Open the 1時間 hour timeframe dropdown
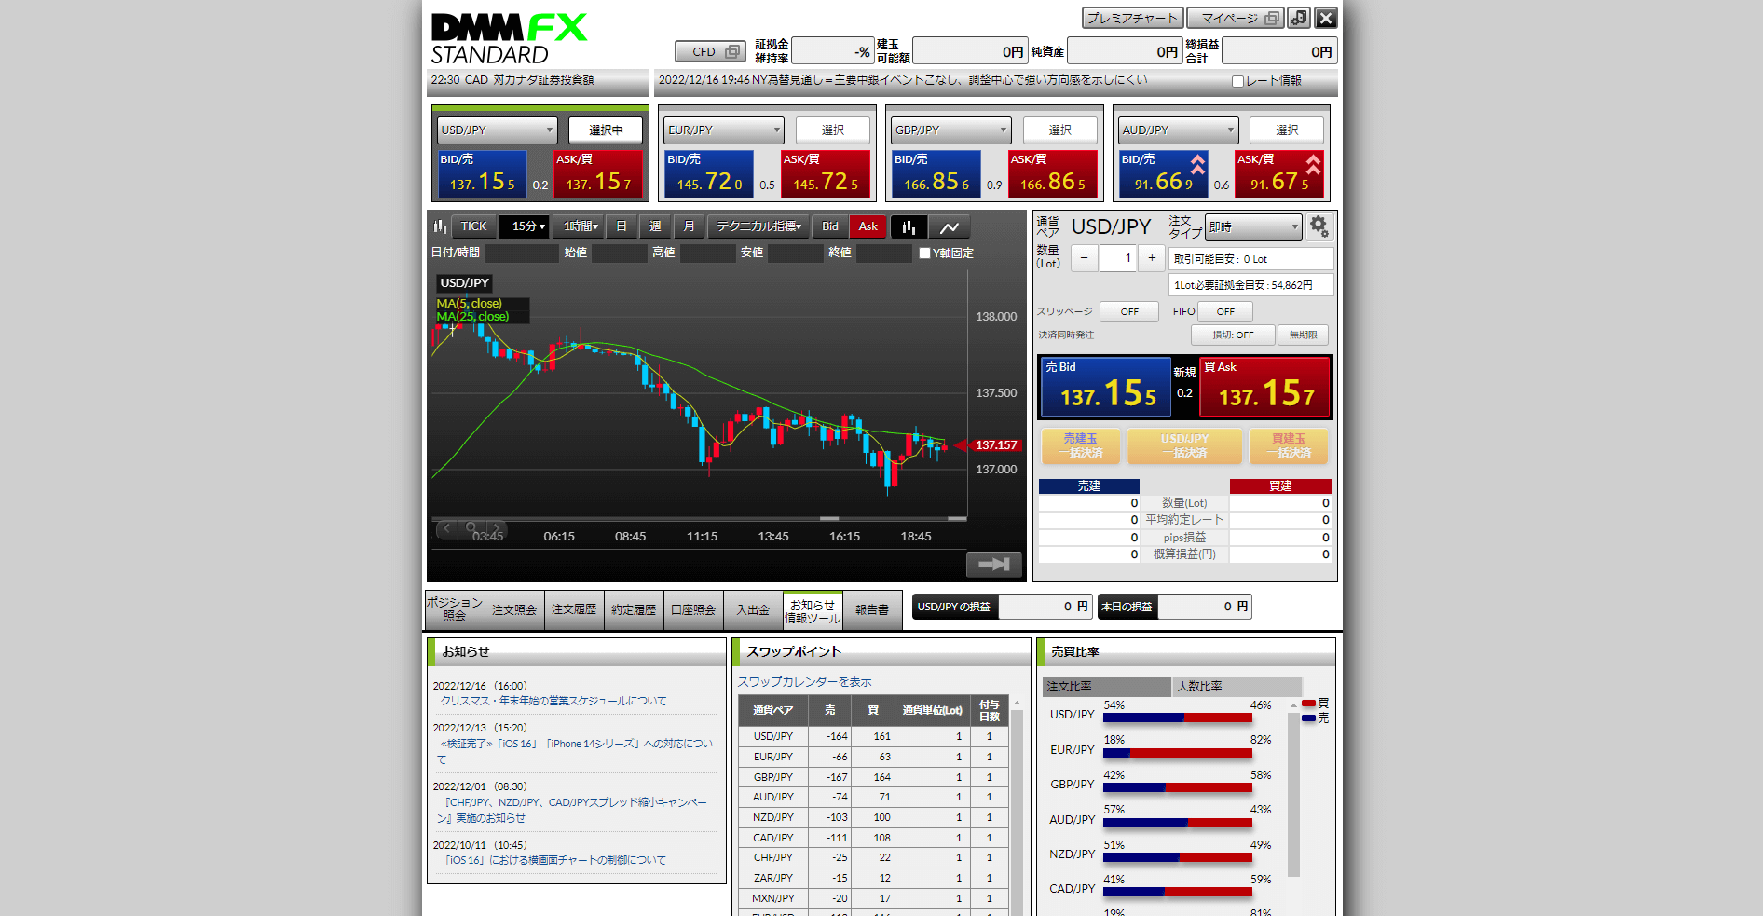This screenshot has width=1763, height=916. pyautogui.click(x=579, y=226)
